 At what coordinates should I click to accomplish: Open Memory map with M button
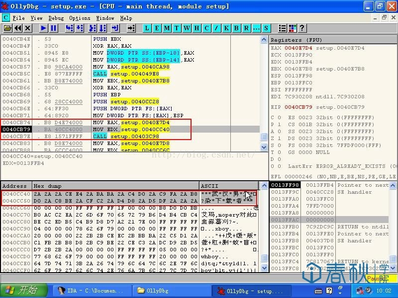(167, 28)
